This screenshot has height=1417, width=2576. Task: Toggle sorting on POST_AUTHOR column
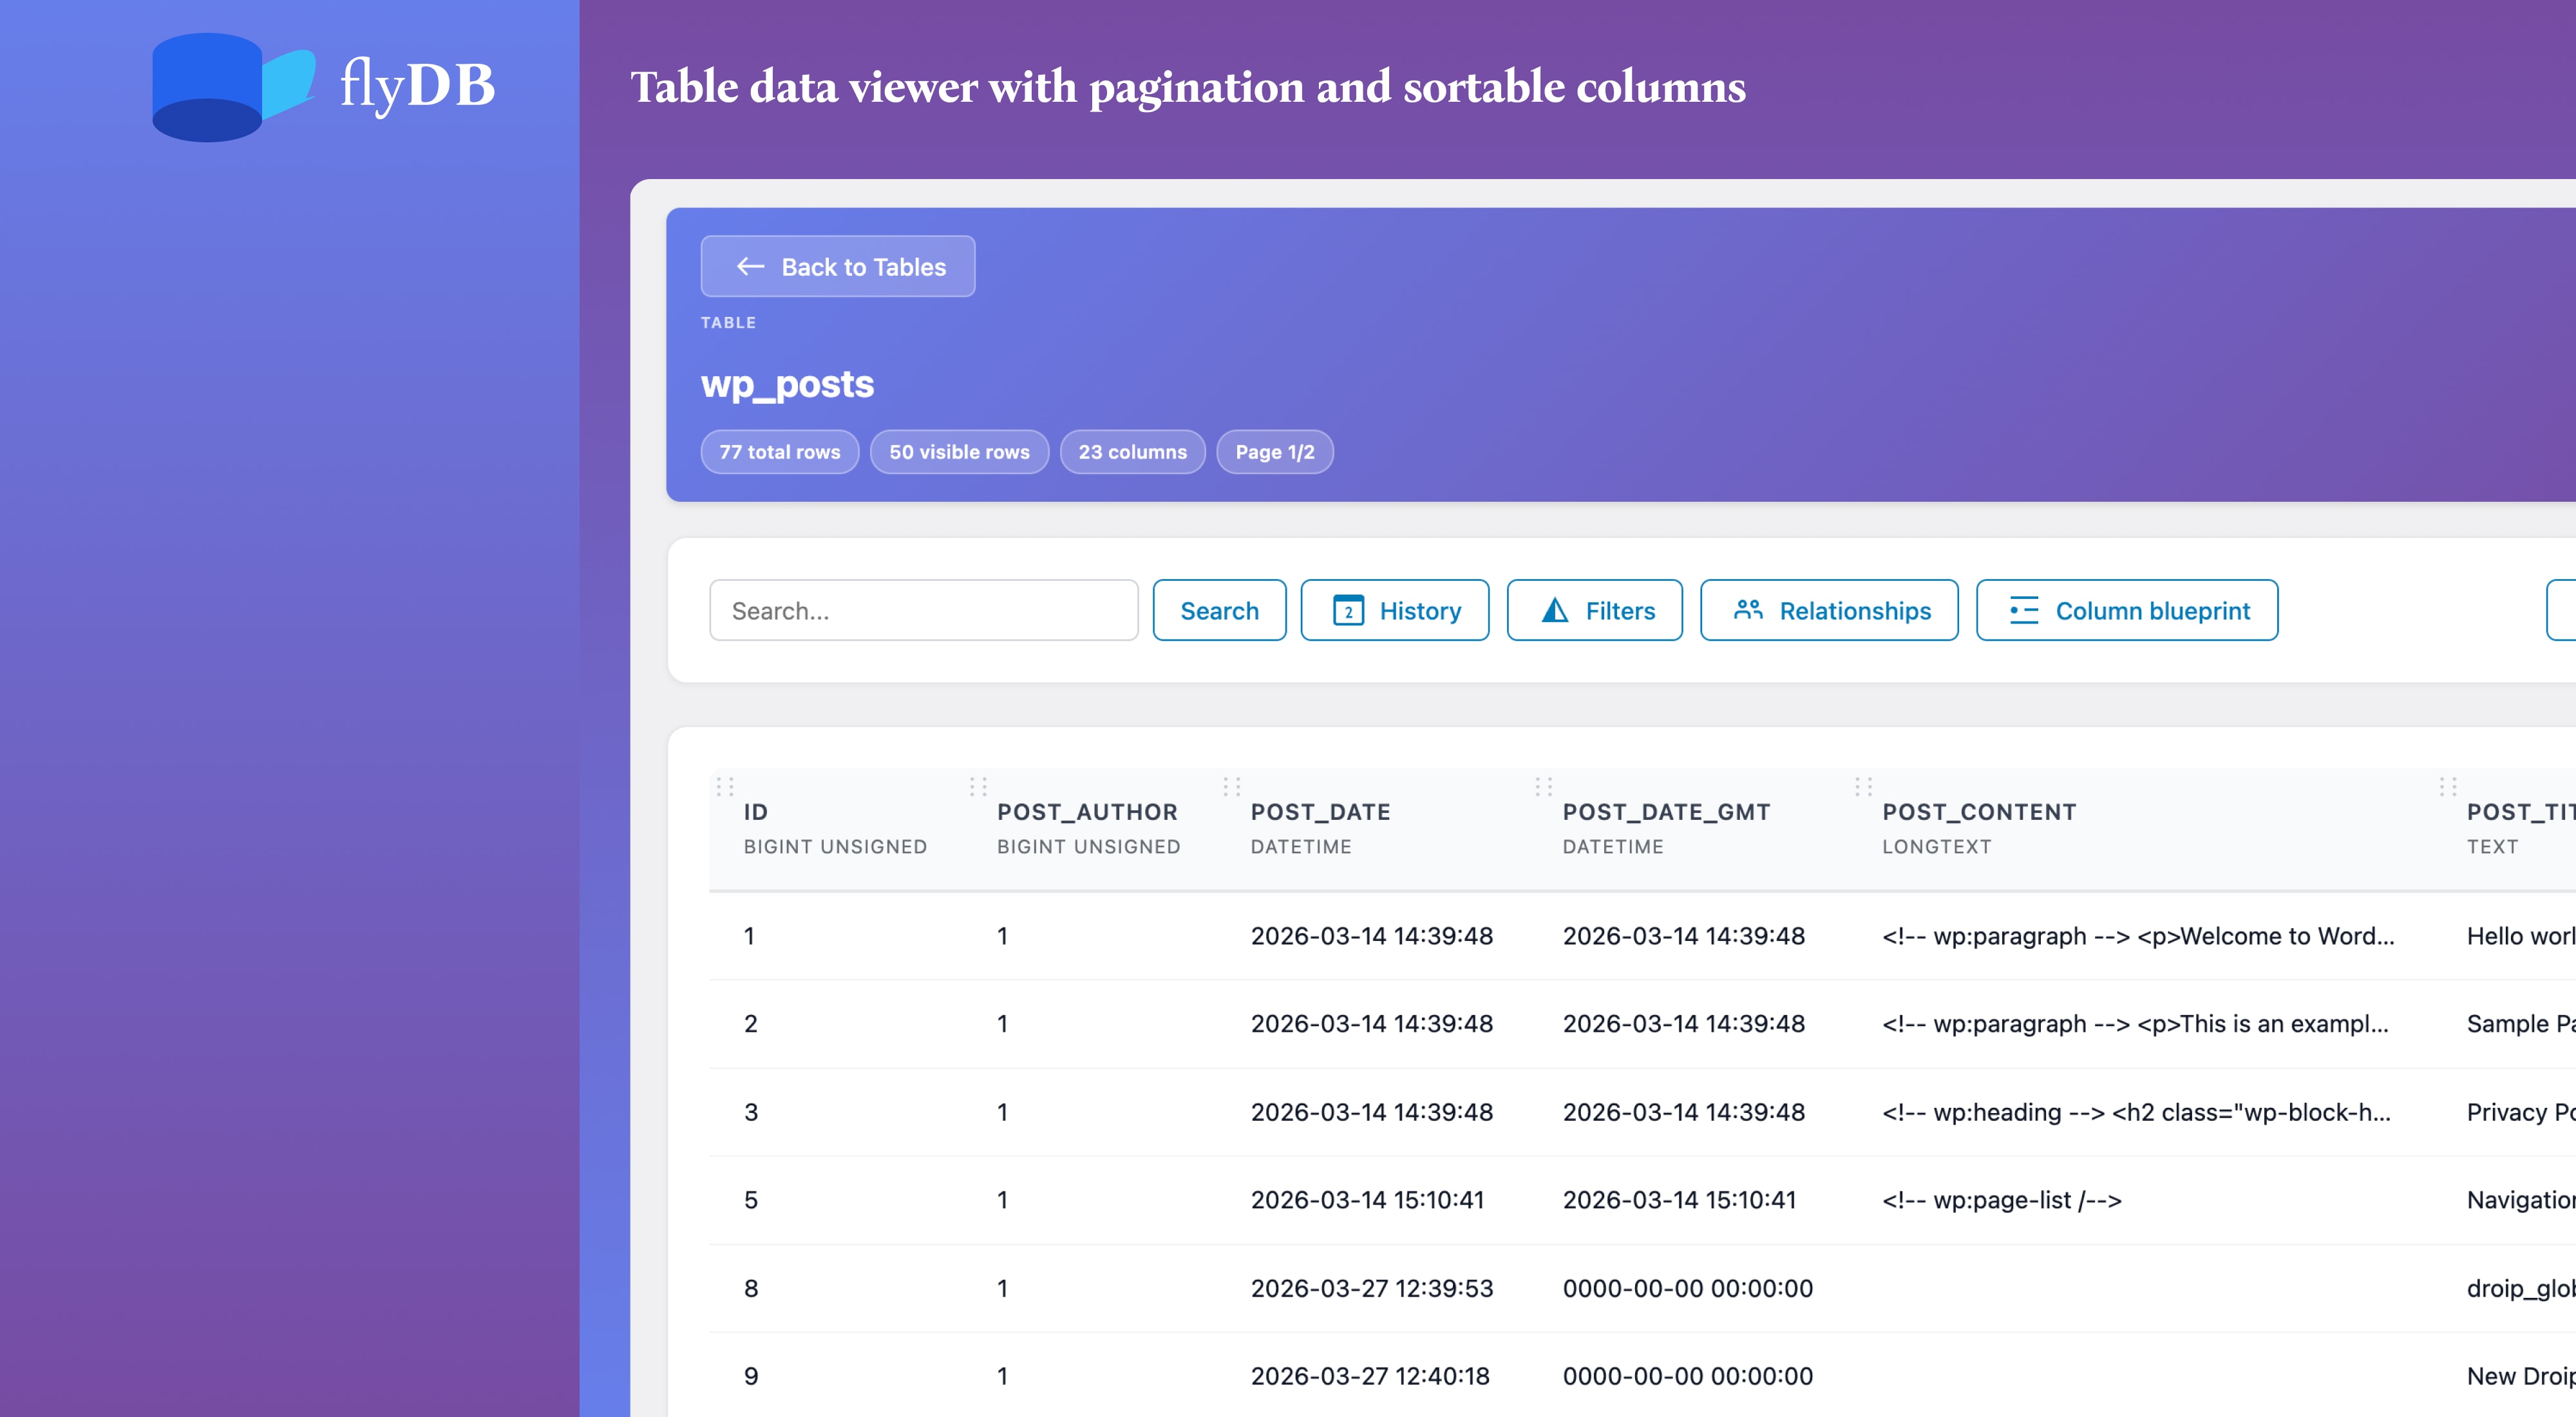1088,812
